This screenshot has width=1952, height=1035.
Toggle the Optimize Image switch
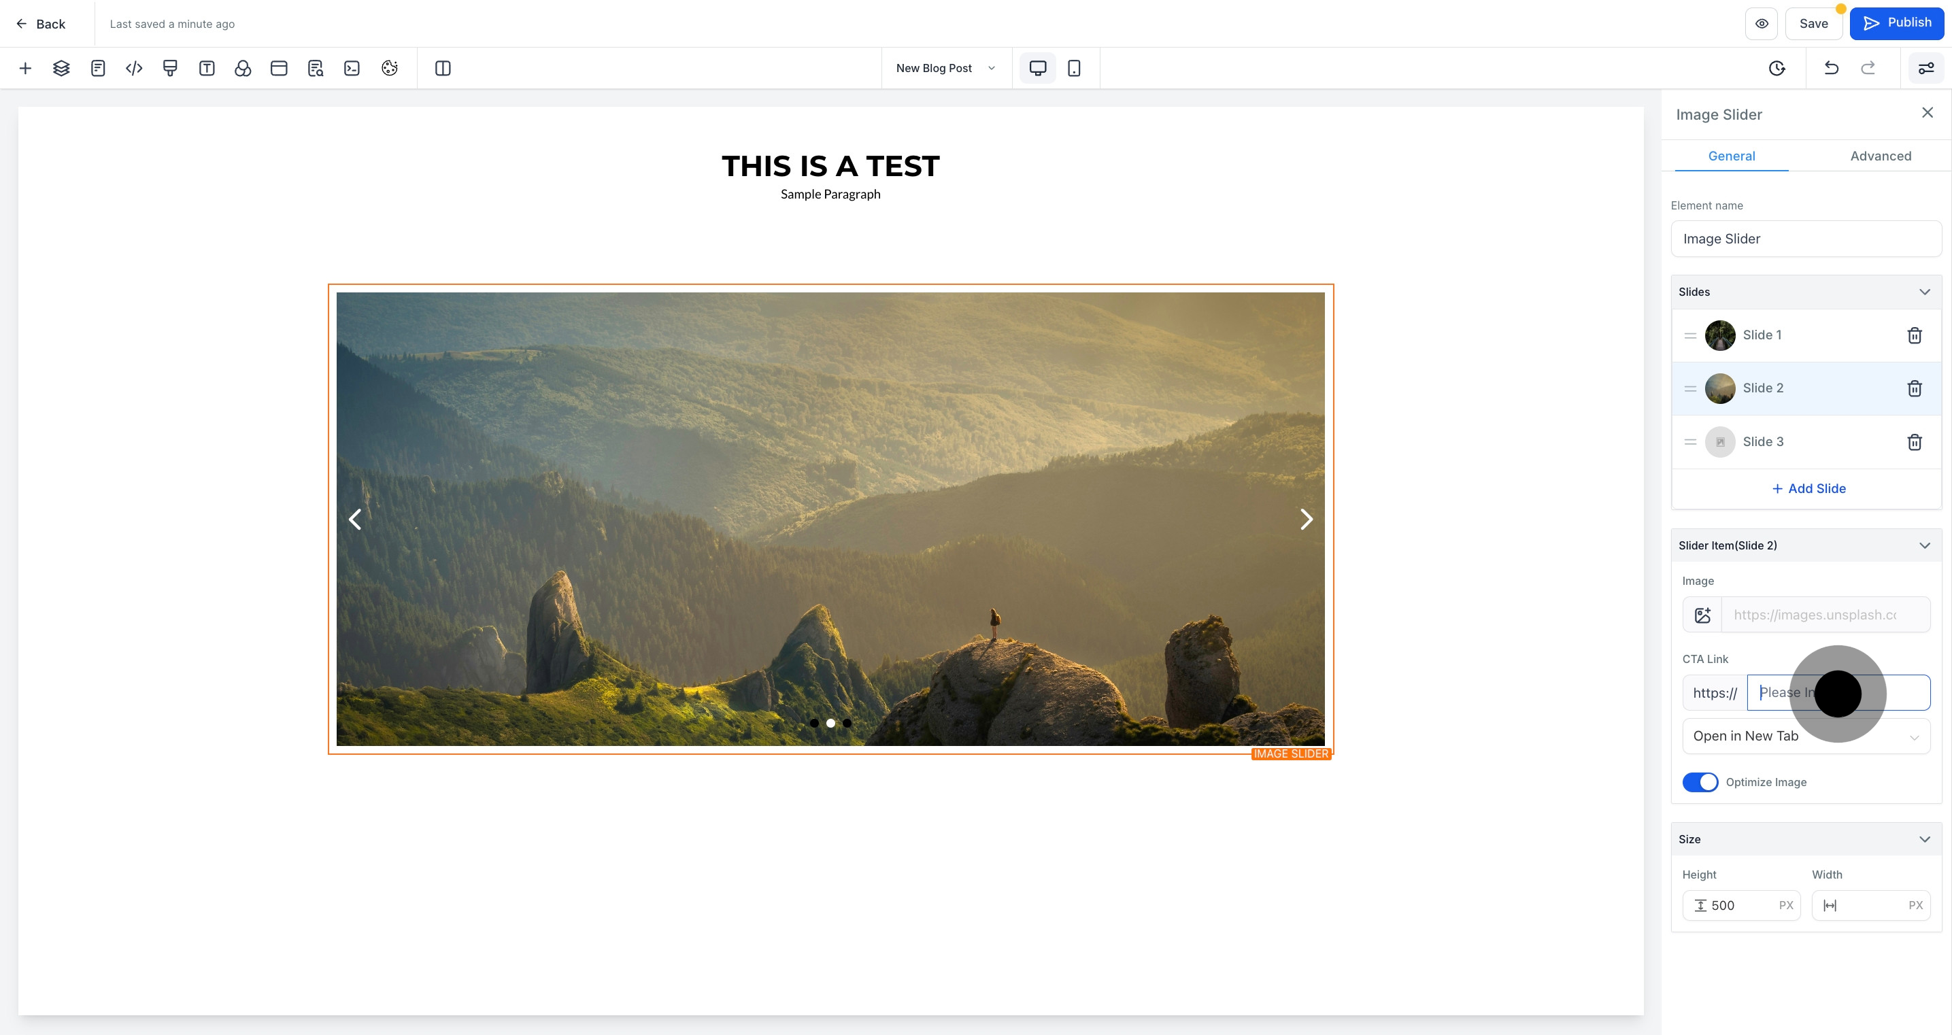click(x=1700, y=782)
